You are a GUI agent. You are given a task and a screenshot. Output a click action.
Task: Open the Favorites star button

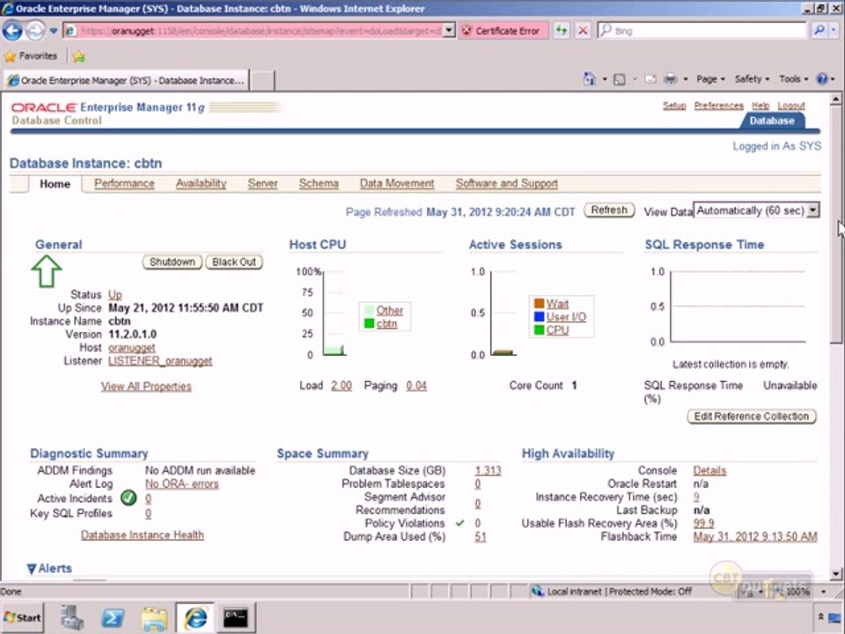point(31,56)
